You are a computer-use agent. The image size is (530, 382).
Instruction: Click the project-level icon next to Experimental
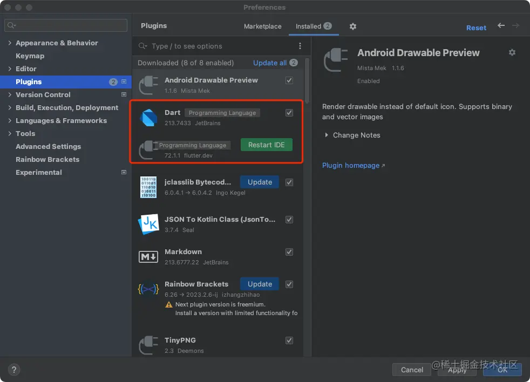coord(124,172)
